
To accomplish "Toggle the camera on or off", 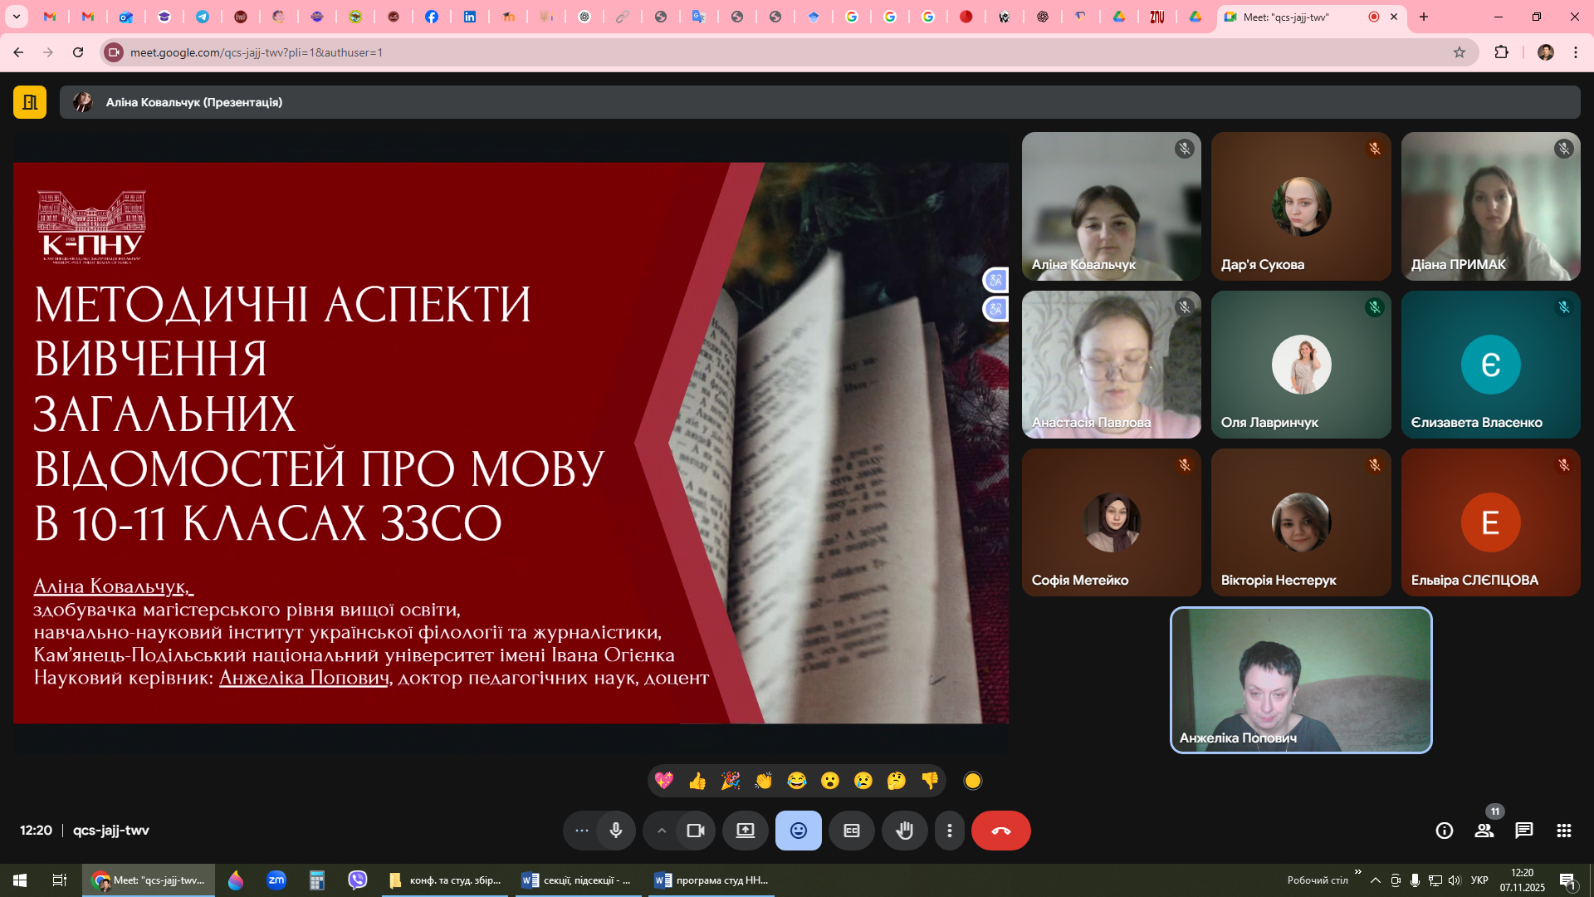I will [695, 831].
